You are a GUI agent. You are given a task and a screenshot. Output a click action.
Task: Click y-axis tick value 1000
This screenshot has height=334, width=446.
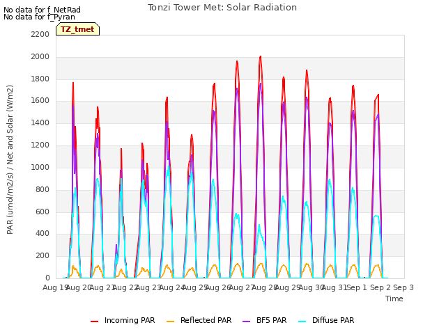click(40, 167)
